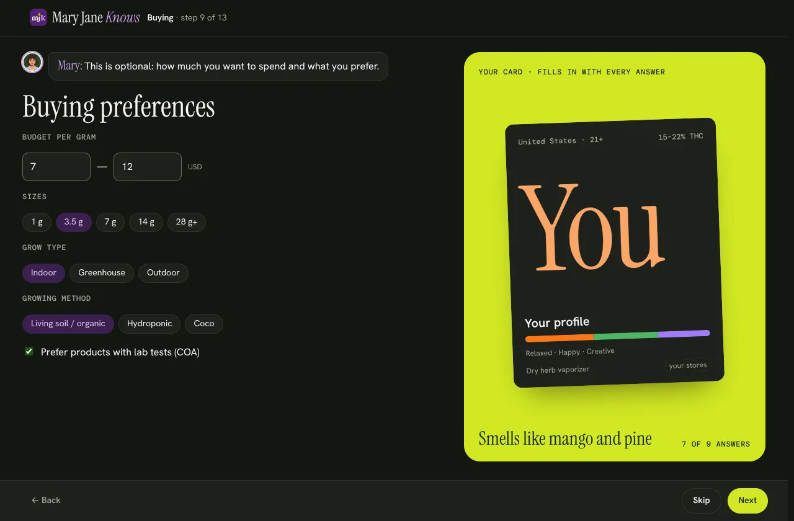This screenshot has width=794, height=521.
Task: Toggle Living soil / organic growing method
Action: click(x=68, y=324)
